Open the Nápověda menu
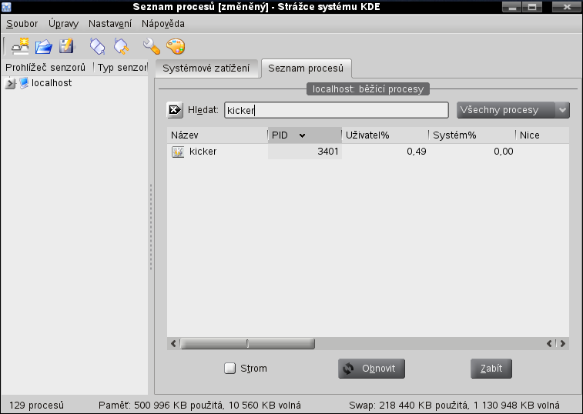Image resolution: width=583 pixels, height=414 pixels. 163,24
